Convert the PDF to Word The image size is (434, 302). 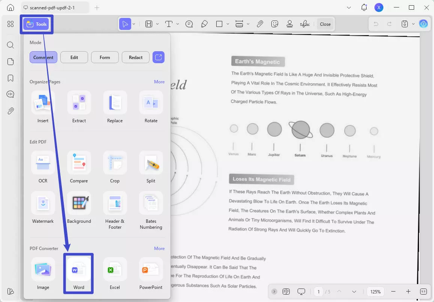coord(79,274)
